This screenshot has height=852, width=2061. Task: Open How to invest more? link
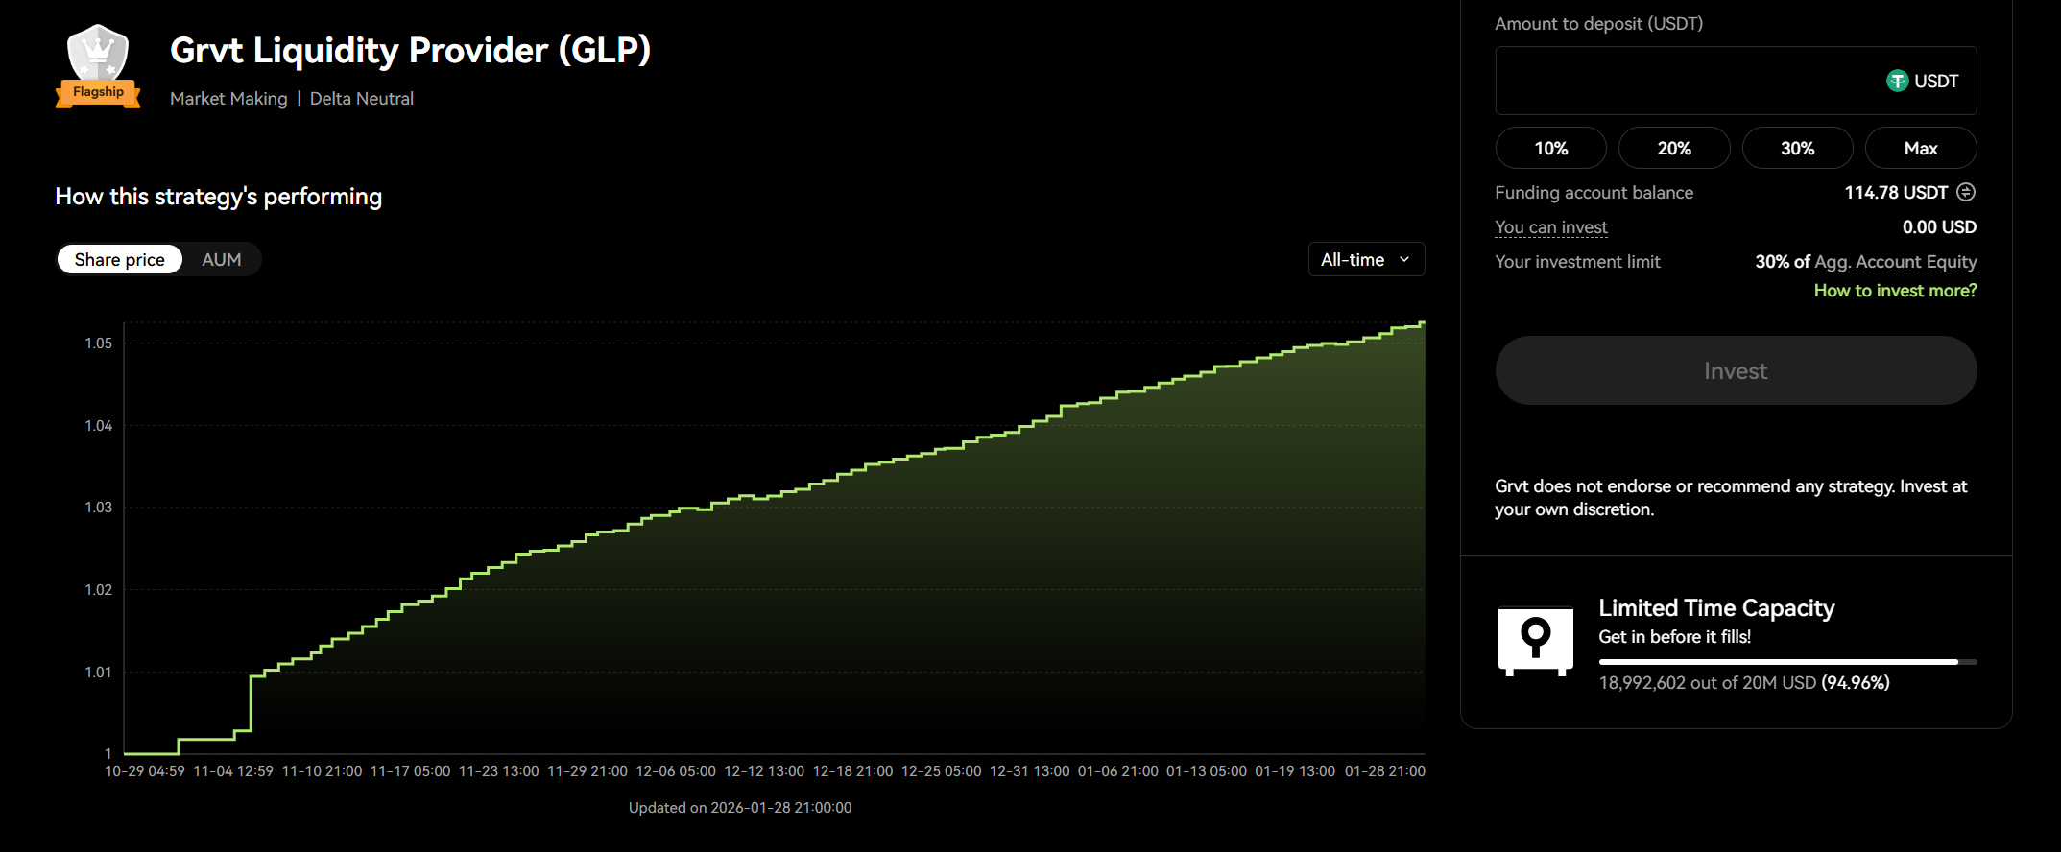coord(1895,291)
